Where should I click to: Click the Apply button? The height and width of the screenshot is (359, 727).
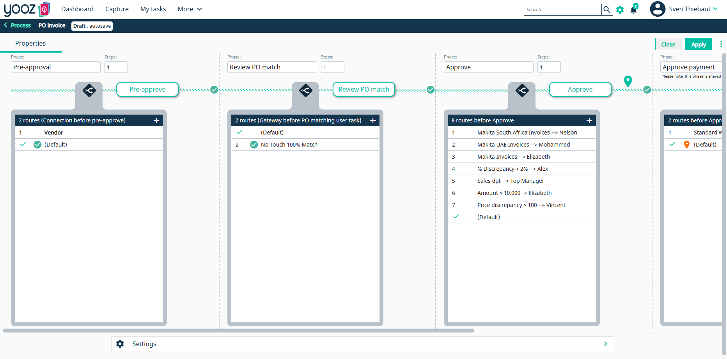pos(699,44)
